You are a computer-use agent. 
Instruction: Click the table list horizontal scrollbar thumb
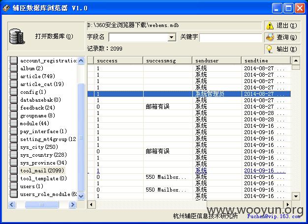(x=42, y=204)
